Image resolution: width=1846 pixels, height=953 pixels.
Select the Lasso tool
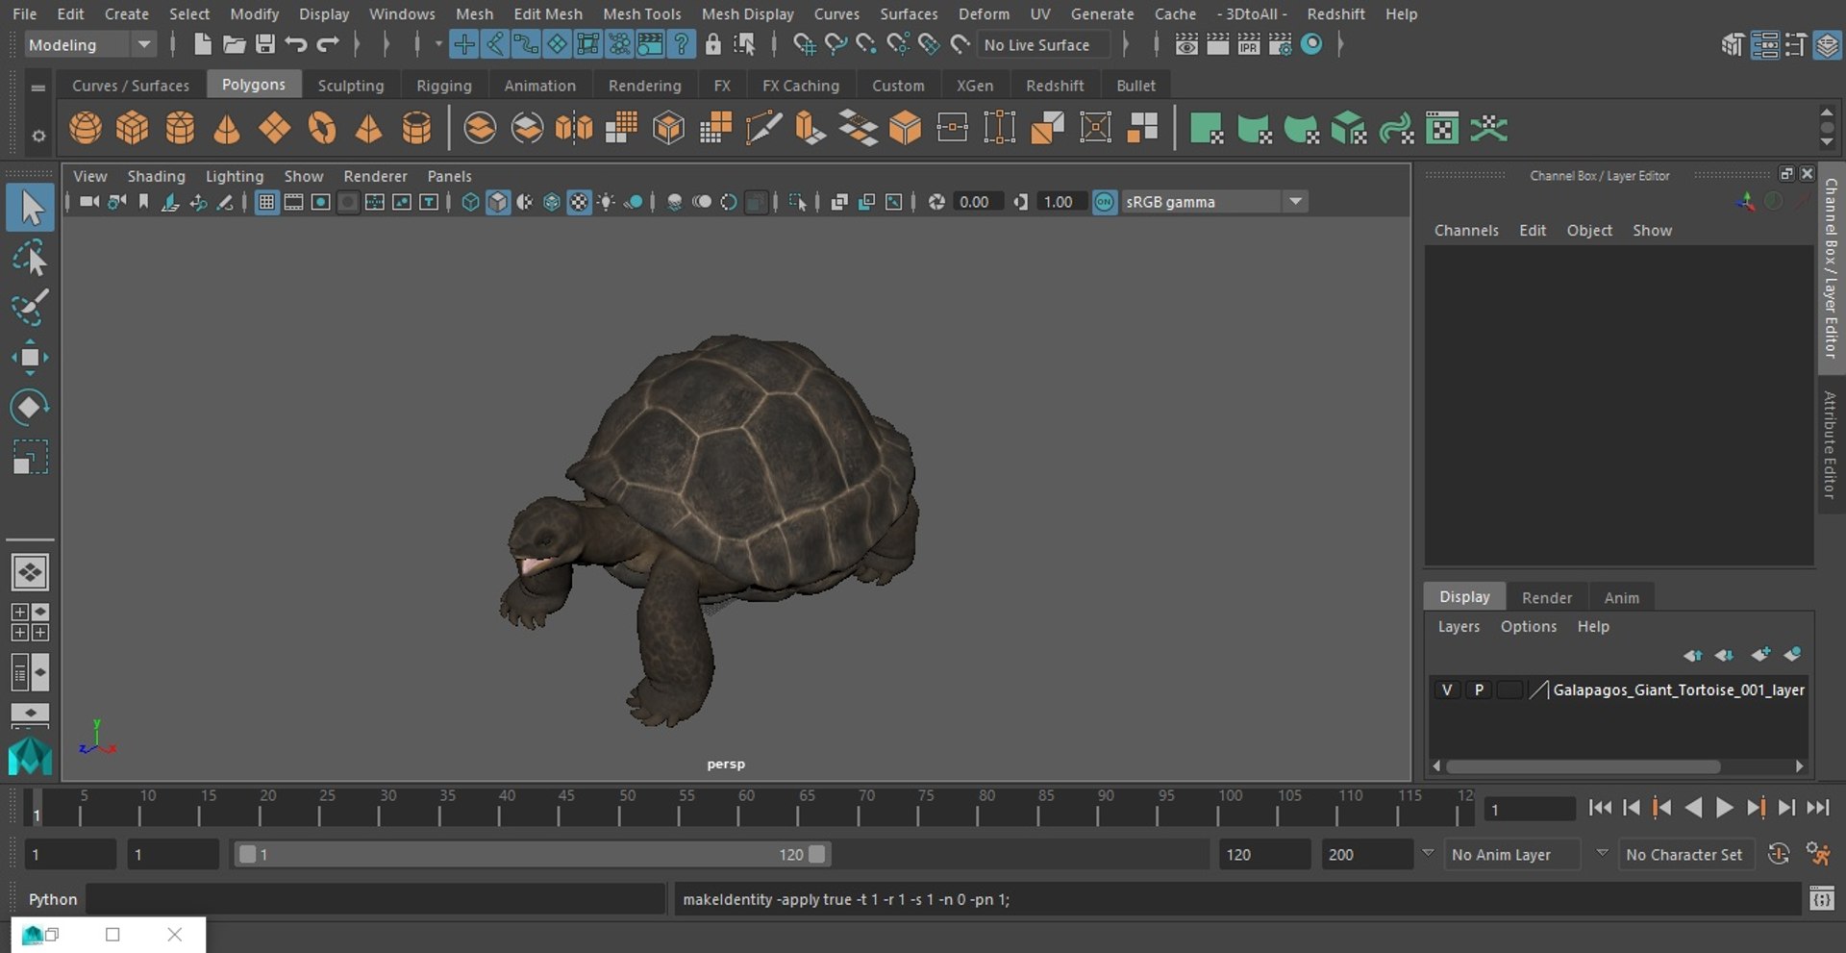(30, 259)
